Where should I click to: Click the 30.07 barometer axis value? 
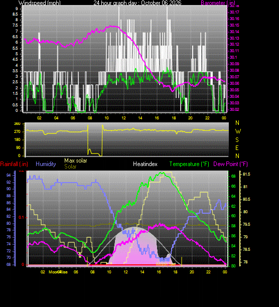coord(234,77)
